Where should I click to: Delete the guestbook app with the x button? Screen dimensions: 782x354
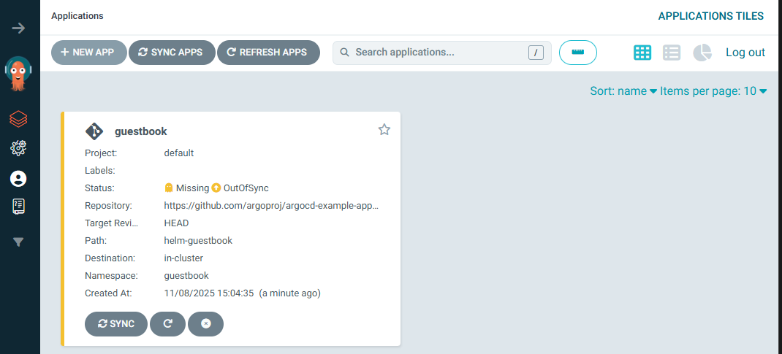205,324
